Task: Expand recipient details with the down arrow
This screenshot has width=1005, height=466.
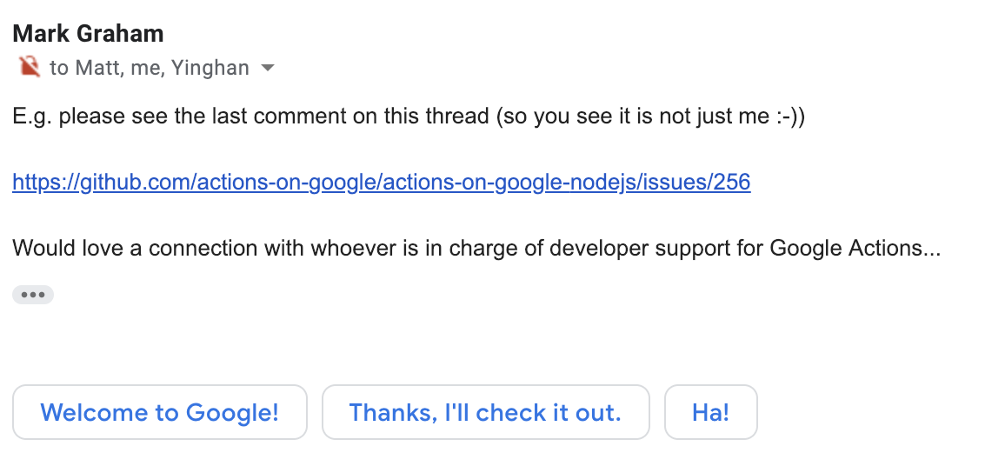Action: click(268, 67)
